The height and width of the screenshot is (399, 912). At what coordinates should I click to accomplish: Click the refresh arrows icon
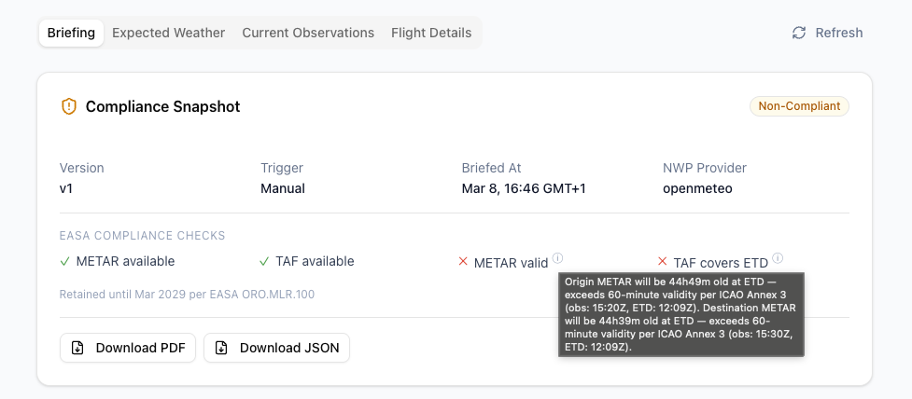(799, 33)
